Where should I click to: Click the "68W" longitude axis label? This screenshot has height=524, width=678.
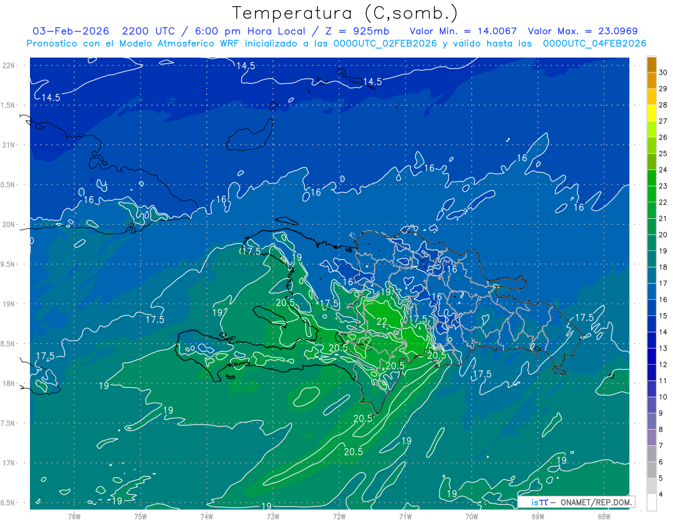[x=604, y=516]
